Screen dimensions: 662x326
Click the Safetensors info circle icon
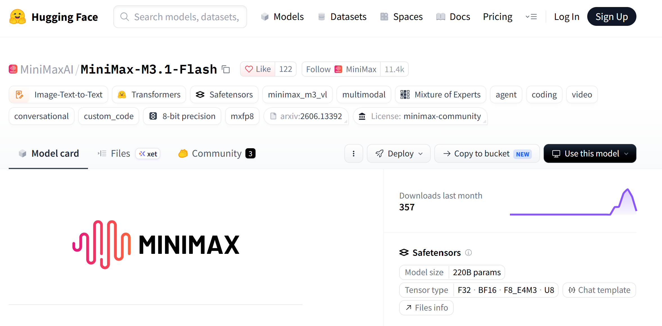click(x=468, y=252)
